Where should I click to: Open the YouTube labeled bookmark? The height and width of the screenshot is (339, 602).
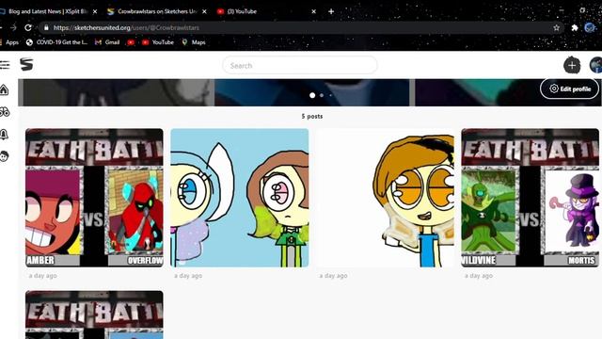tap(158, 42)
